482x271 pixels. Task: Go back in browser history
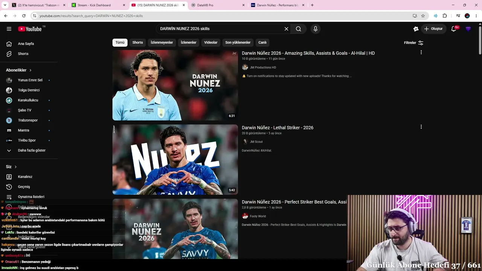coord(6,16)
